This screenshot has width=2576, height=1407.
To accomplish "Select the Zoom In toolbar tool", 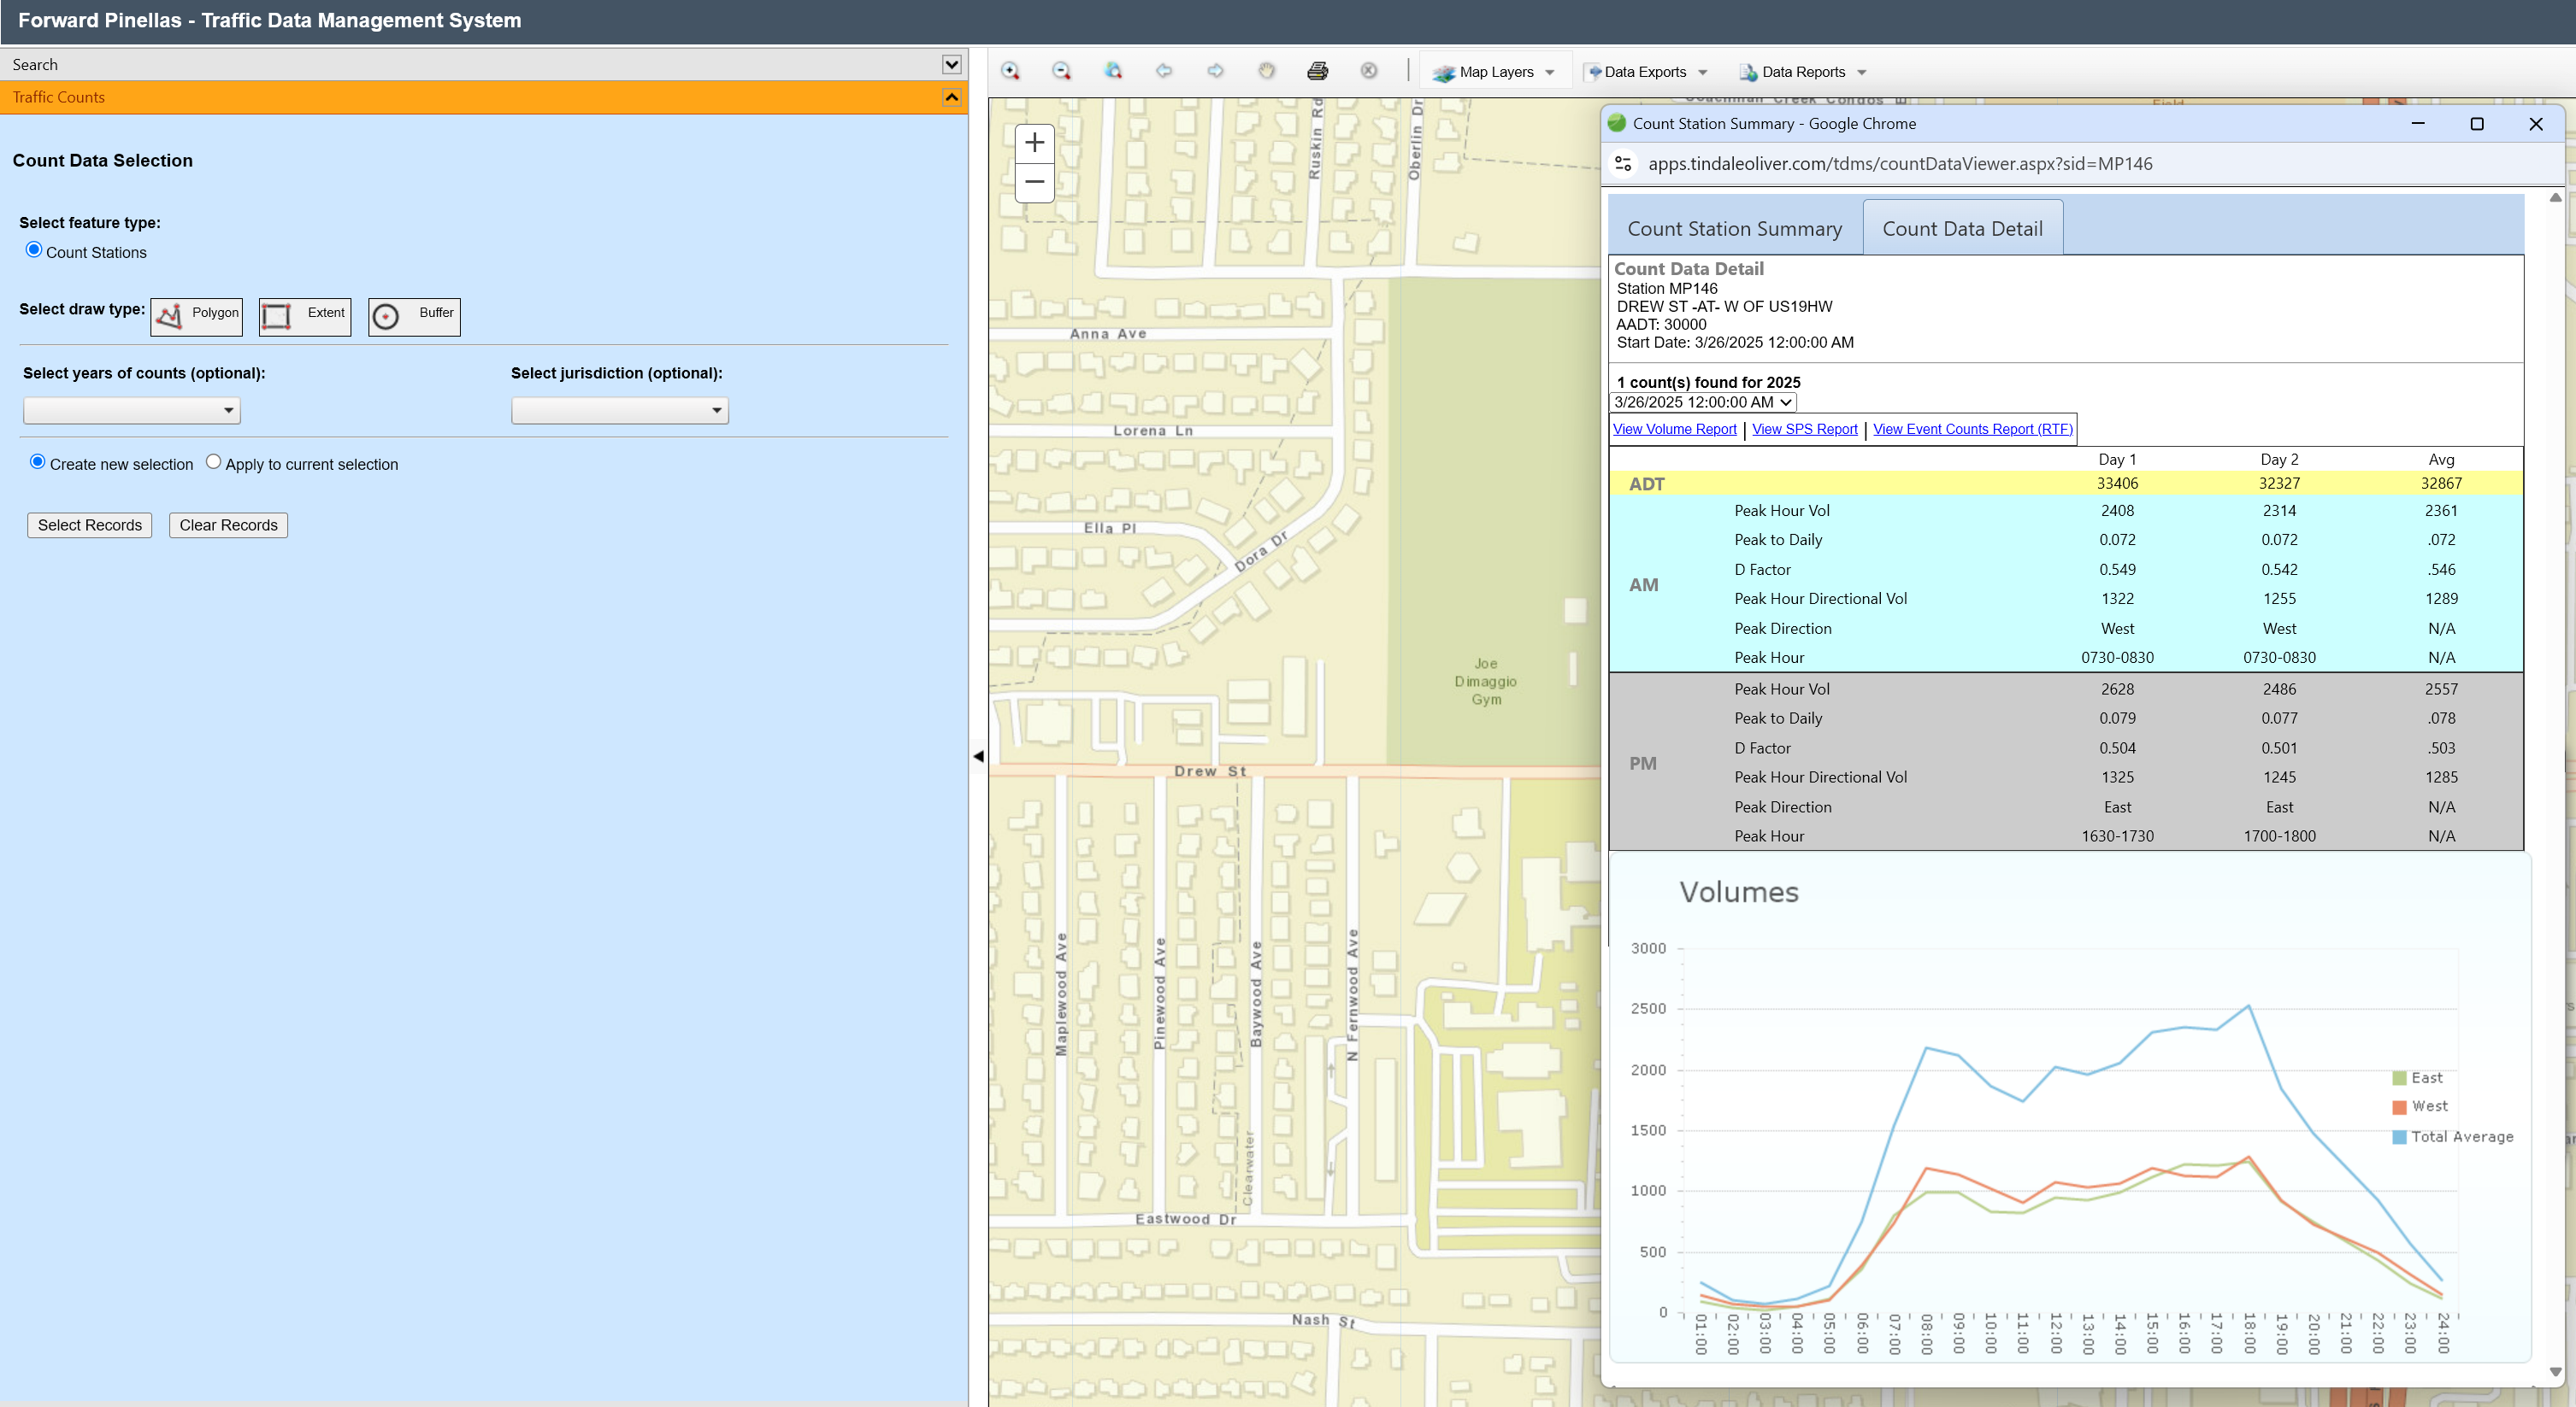I will point(1010,71).
